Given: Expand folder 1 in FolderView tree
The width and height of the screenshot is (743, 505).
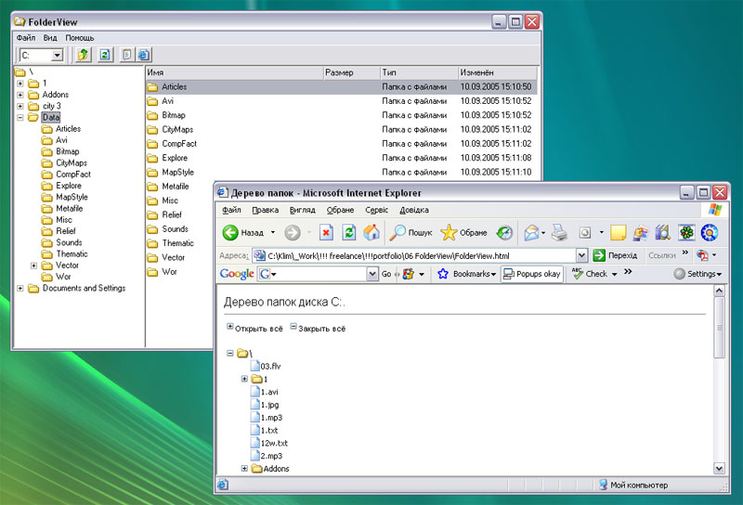Looking at the screenshot, I should coord(20,84).
